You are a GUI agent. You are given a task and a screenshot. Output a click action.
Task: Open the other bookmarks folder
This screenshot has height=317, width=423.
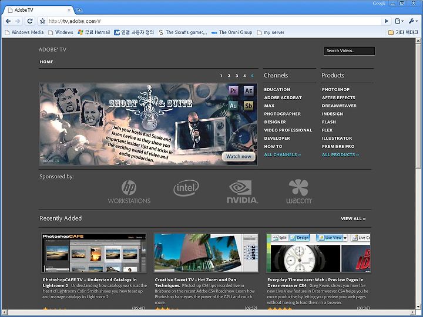[403, 32]
